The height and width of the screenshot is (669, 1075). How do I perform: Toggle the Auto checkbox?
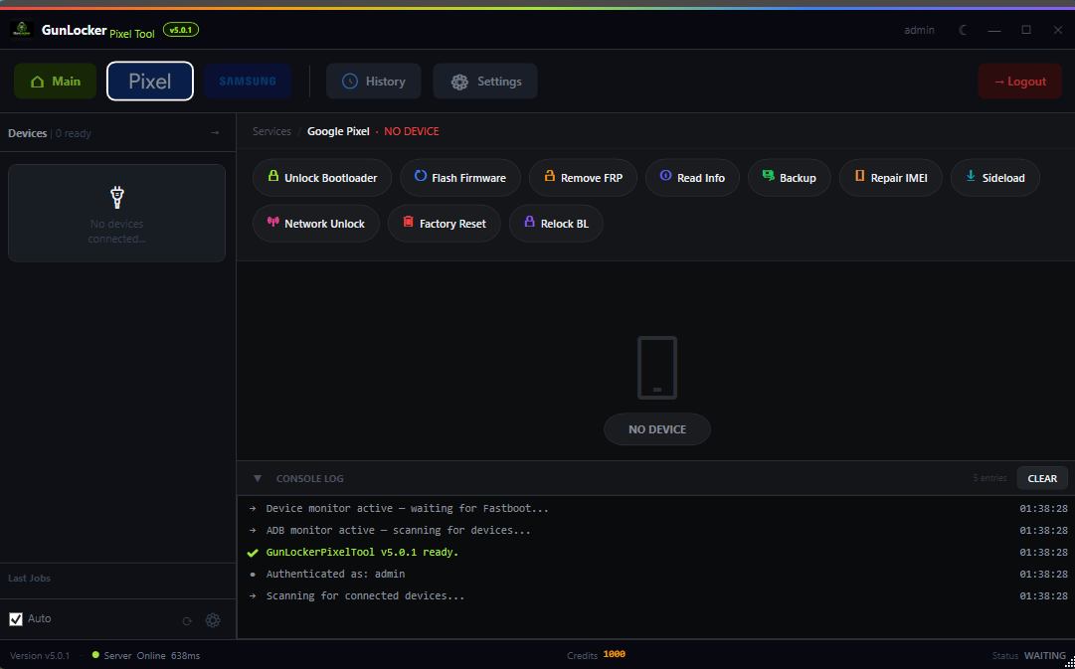(x=16, y=619)
